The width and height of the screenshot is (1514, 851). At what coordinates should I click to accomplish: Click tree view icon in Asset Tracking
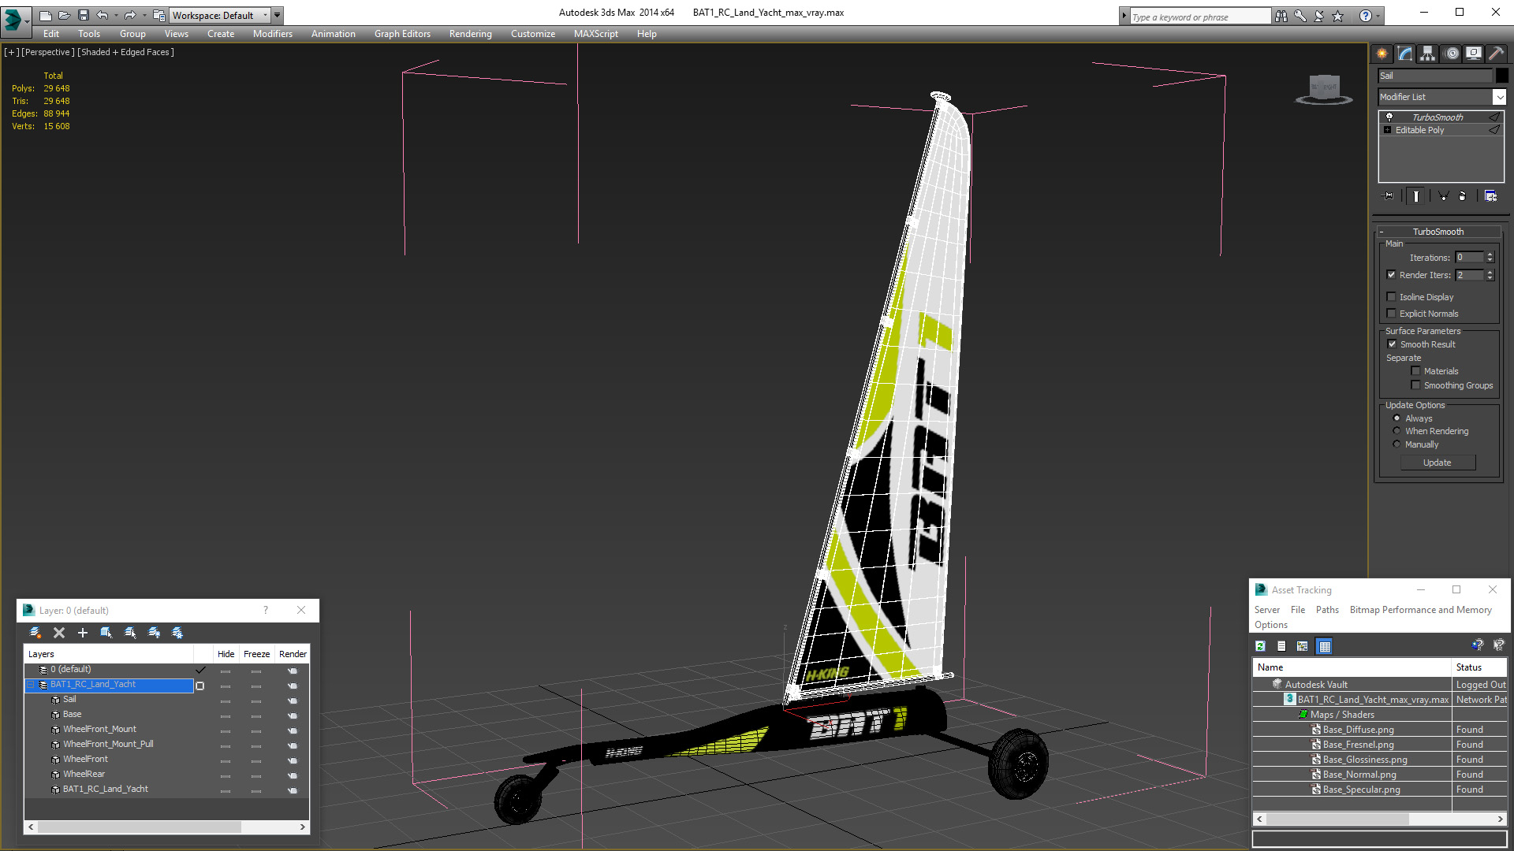pyautogui.click(x=1303, y=646)
